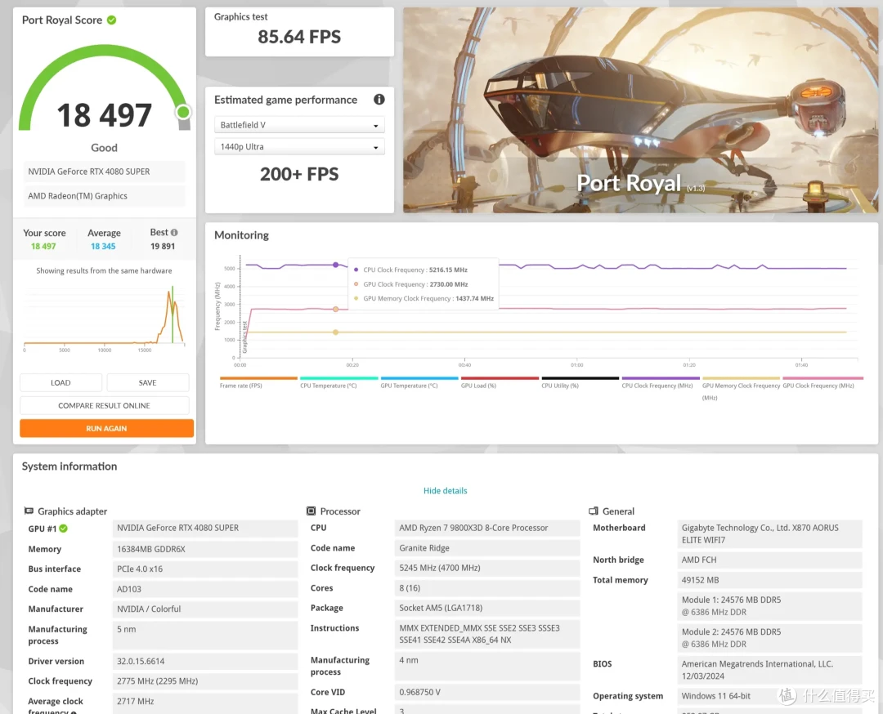The height and width of the screenshot is (714, 883).
Task: Click the orange GPU clock data point on chart
Action: coord(336,310)
